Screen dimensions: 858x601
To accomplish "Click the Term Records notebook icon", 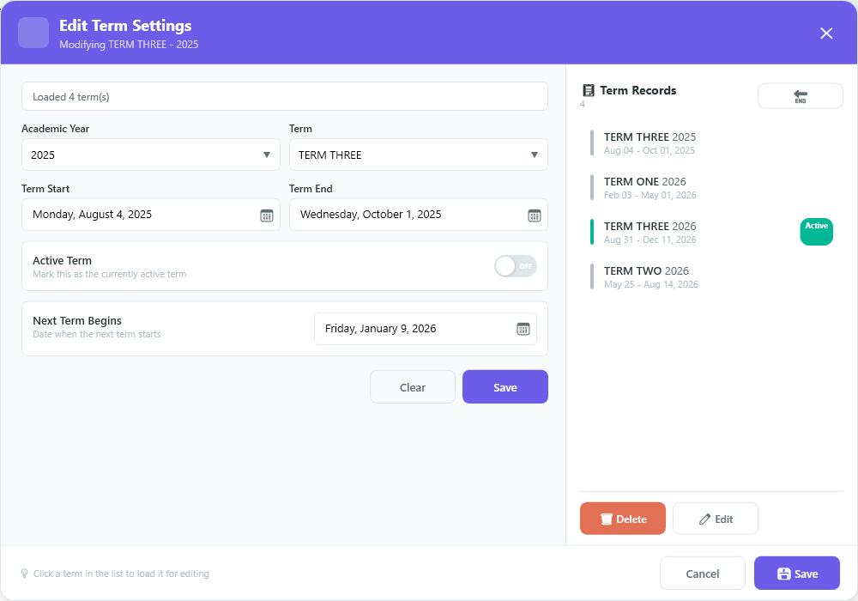I will [x=589, y=90].
